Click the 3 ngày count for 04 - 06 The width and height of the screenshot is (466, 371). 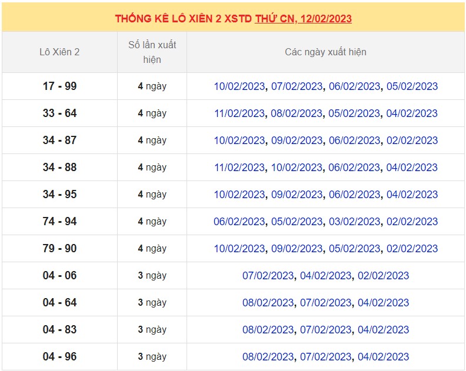point(152,276)
